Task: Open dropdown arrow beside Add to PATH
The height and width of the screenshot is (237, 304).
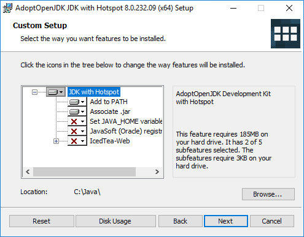Action: (82, 102)
